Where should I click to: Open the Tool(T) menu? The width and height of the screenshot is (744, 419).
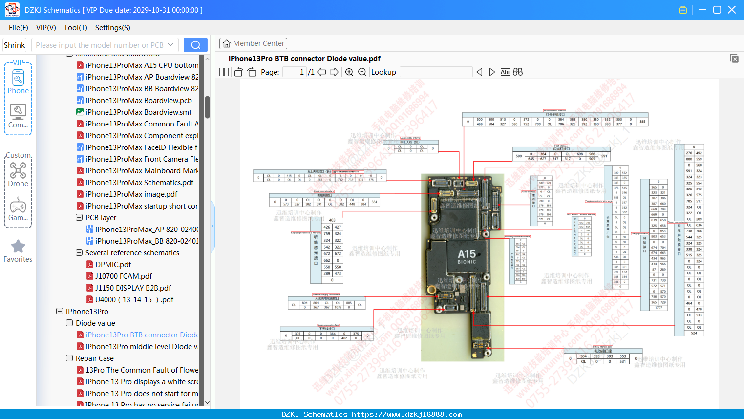point(76,28)
